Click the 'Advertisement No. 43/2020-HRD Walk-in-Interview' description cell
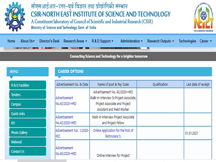This screenshot has width=216, height=162. [x=113, y=101]
